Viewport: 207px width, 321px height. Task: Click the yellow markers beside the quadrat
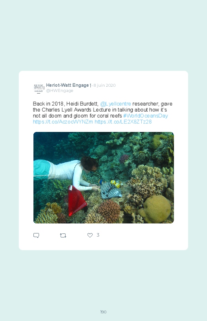(115, 183)
